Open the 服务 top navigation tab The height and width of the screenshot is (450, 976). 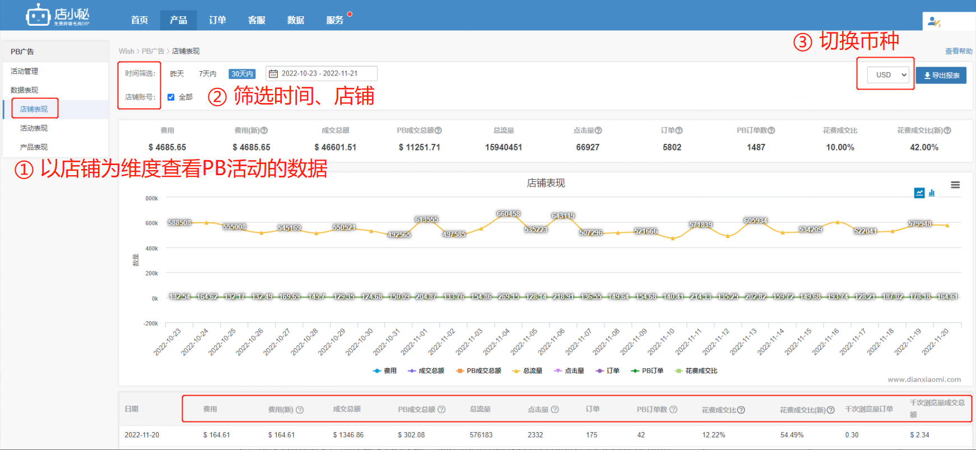335,20
